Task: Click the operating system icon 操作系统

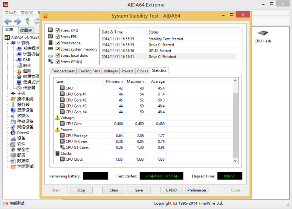Action: (13, 99)
